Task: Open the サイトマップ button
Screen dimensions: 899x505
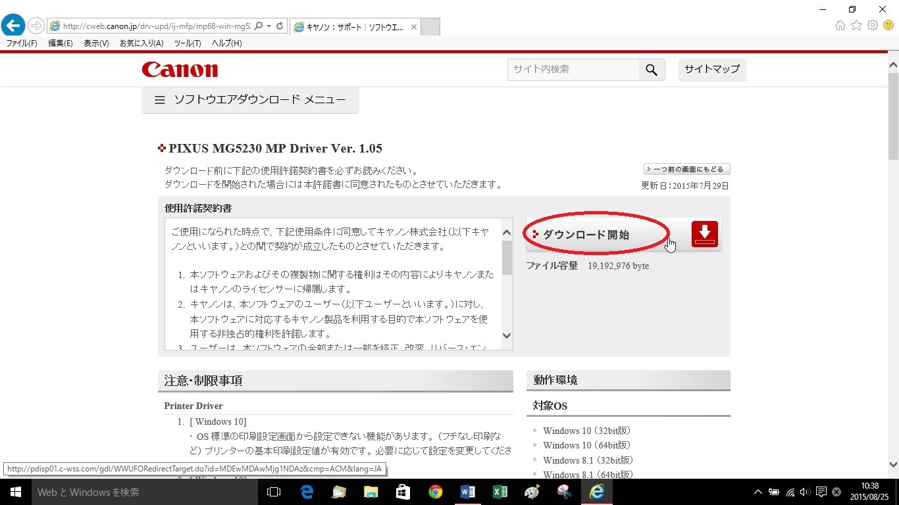Action: 712,69
